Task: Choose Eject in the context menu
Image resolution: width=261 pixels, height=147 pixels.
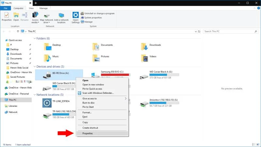Action: 85,117
